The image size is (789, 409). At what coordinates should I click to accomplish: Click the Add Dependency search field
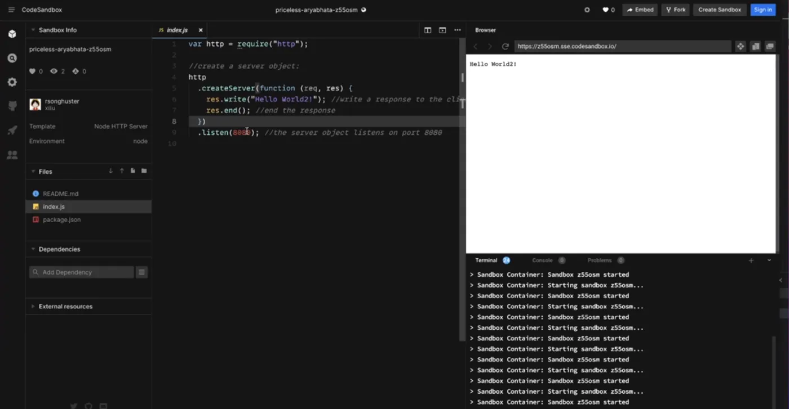(x=82, y=272)
